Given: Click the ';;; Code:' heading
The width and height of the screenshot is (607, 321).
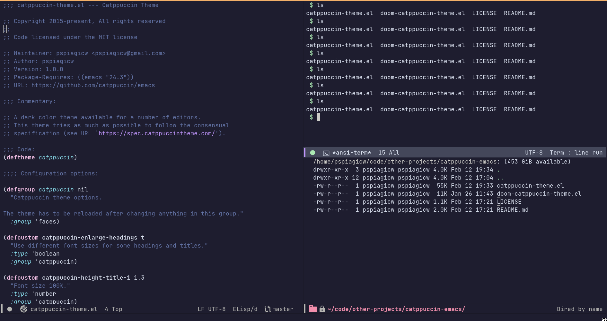Looking at the screenshot, I should (19, 149).
